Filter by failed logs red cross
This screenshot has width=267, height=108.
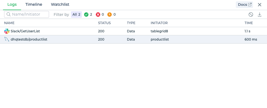tap(100, 15)
